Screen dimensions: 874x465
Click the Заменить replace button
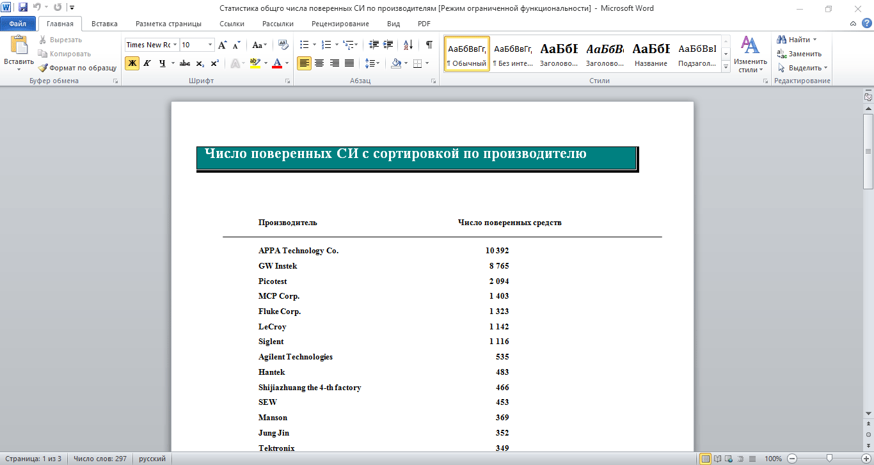pyautogui.click(x=800, y=54)
